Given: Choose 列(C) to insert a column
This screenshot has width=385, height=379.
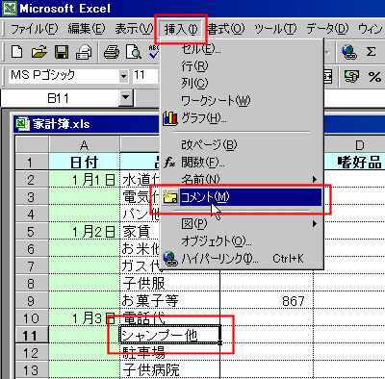Looking at the screenshot, I should point(242,84).
